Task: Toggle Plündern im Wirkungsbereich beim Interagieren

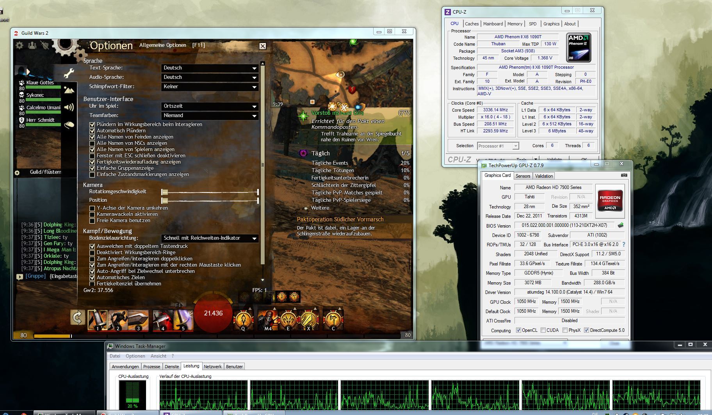Action: [92, 125]
